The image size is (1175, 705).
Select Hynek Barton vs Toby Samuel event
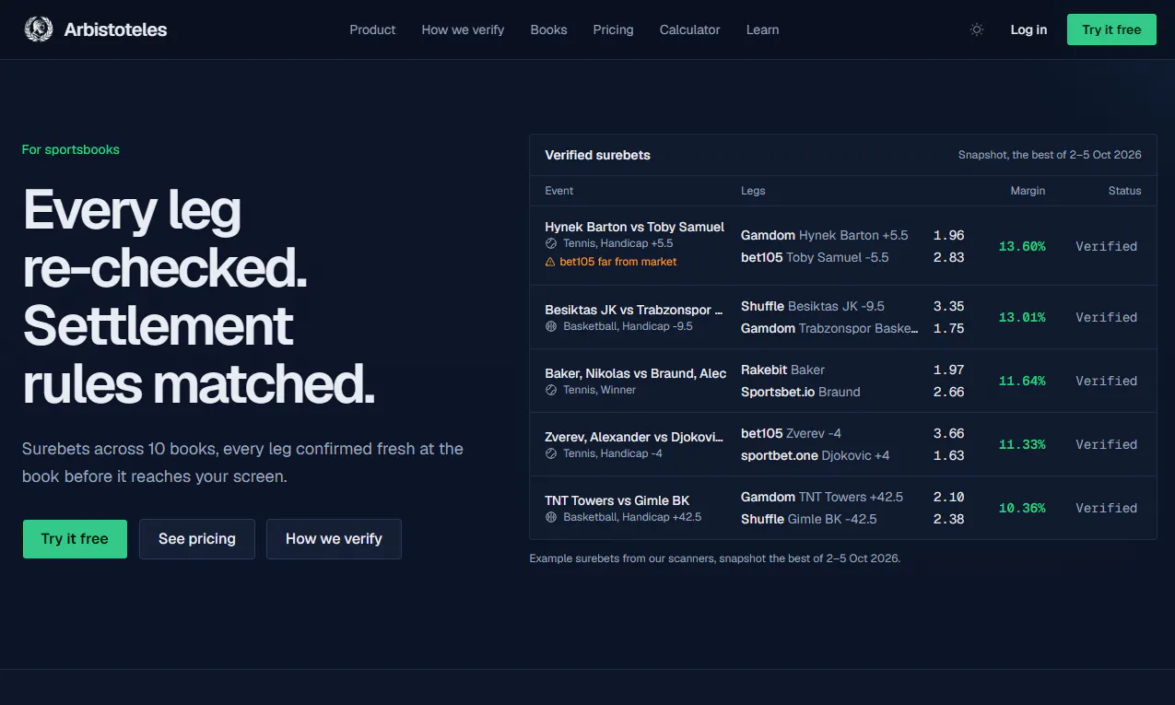tap(634, 227)
